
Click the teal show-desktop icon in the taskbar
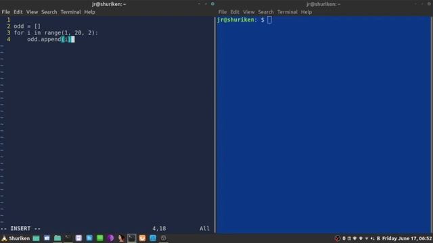pos(36,238)
